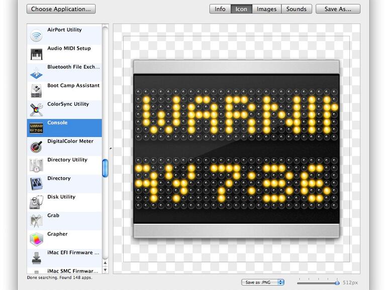The width and height of the screenshot is (387, 290).
Task: Click the Grapher icon
Action: coord(36,240)
